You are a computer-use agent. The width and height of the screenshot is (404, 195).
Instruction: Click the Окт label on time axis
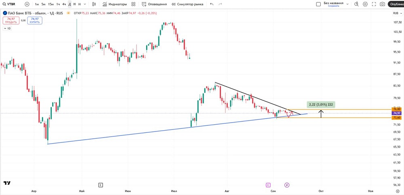(x=321, y=191)
